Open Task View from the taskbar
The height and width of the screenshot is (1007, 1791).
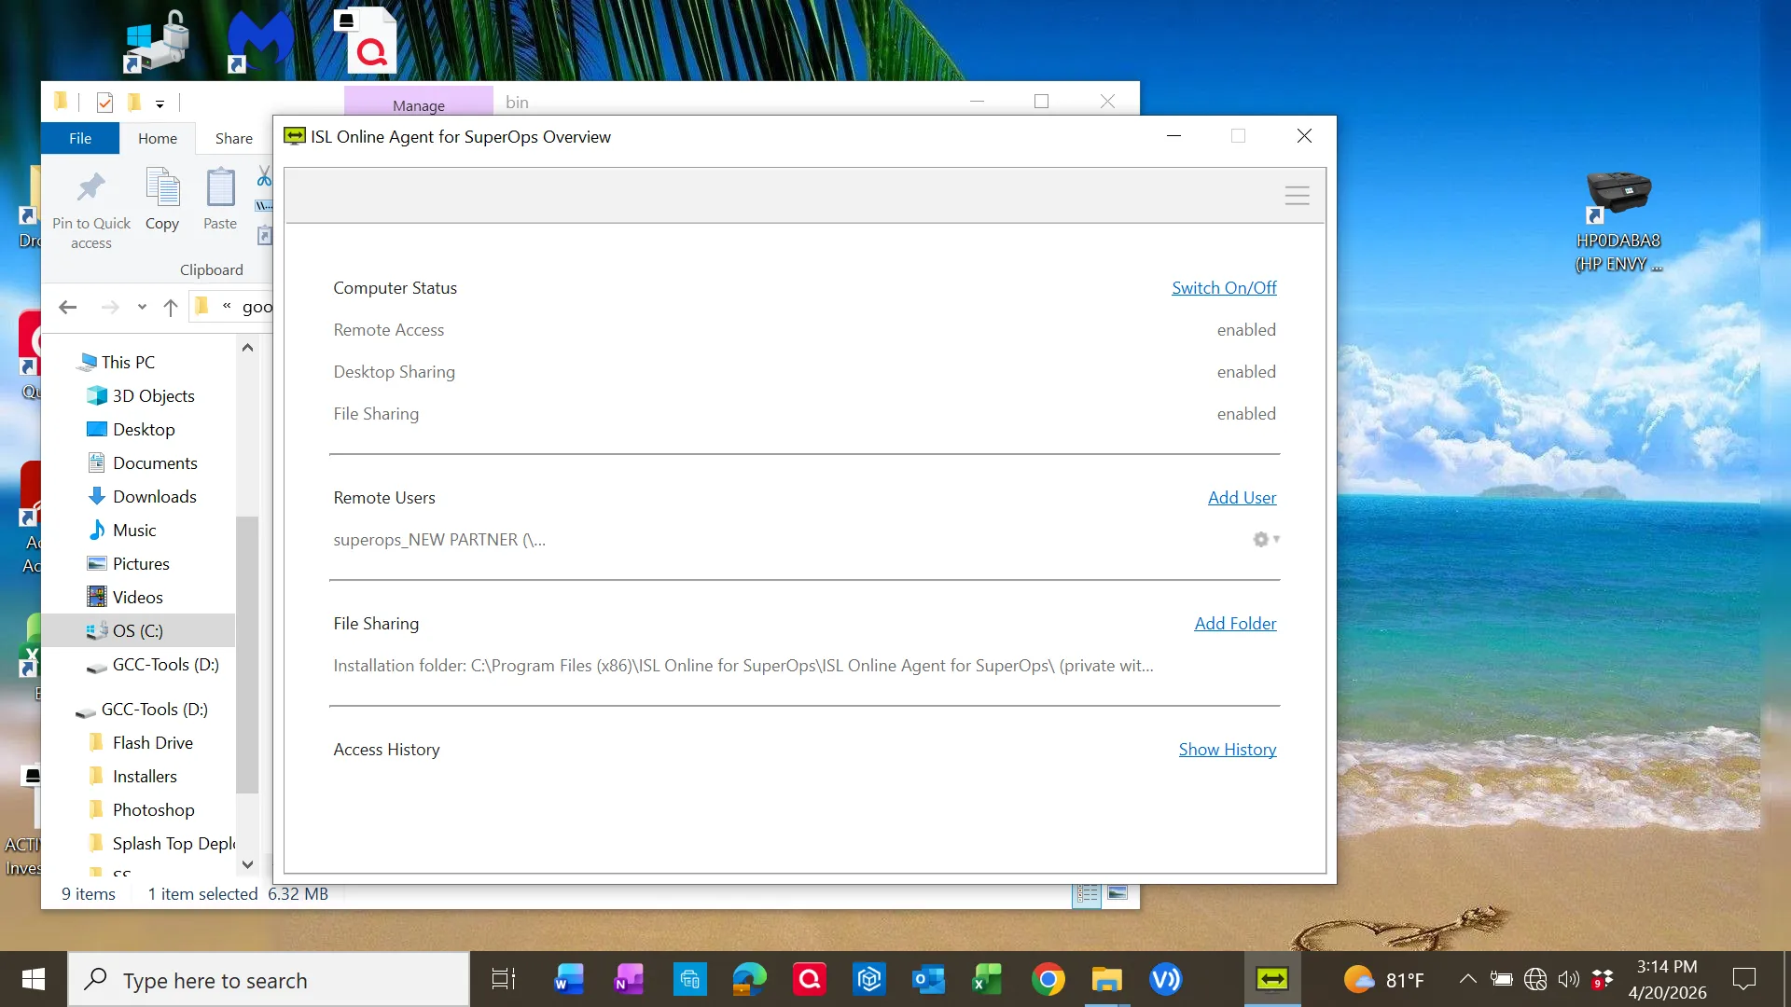pyautogui.click(x=503, y=979)
